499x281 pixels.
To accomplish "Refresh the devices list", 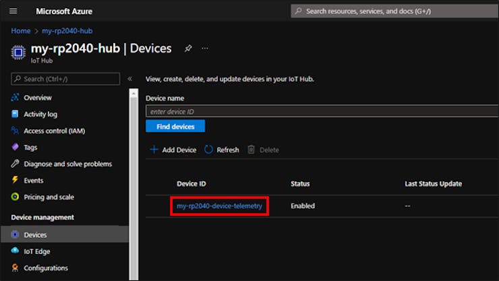I will coord(222,150).
